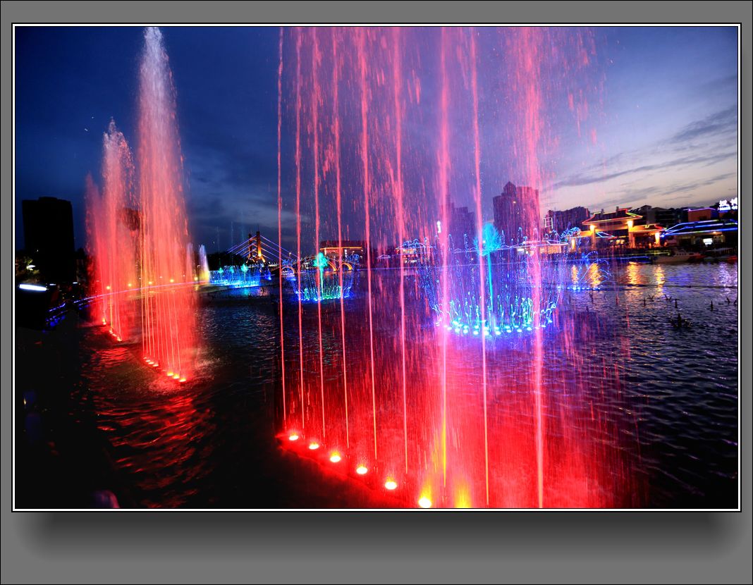Click the glowing neon sign at far right
Image resolution: width=753 pixels, height=585 pixels.
coord(728,204)
